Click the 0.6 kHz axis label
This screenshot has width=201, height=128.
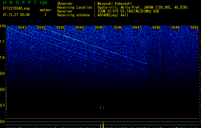(3, 122)
